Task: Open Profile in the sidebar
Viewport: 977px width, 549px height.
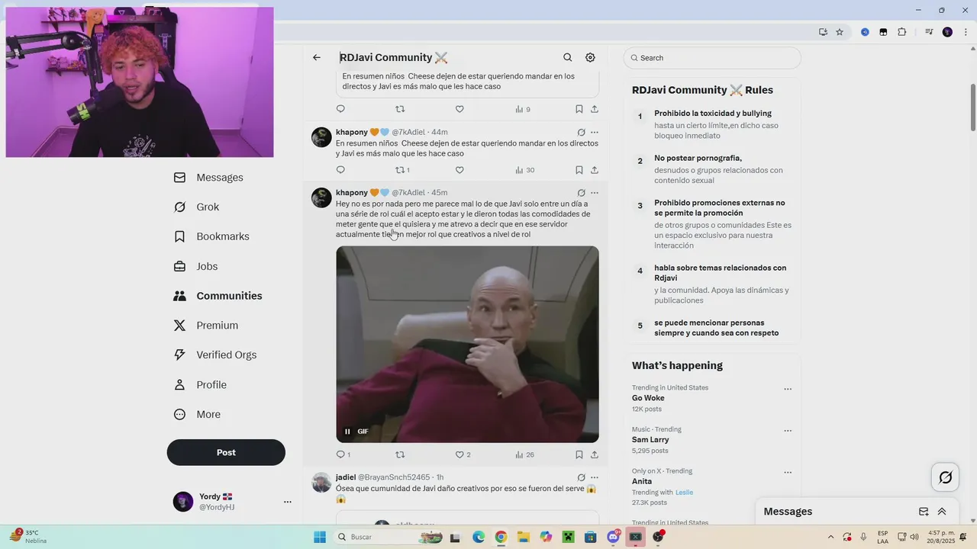Action: 200,385
